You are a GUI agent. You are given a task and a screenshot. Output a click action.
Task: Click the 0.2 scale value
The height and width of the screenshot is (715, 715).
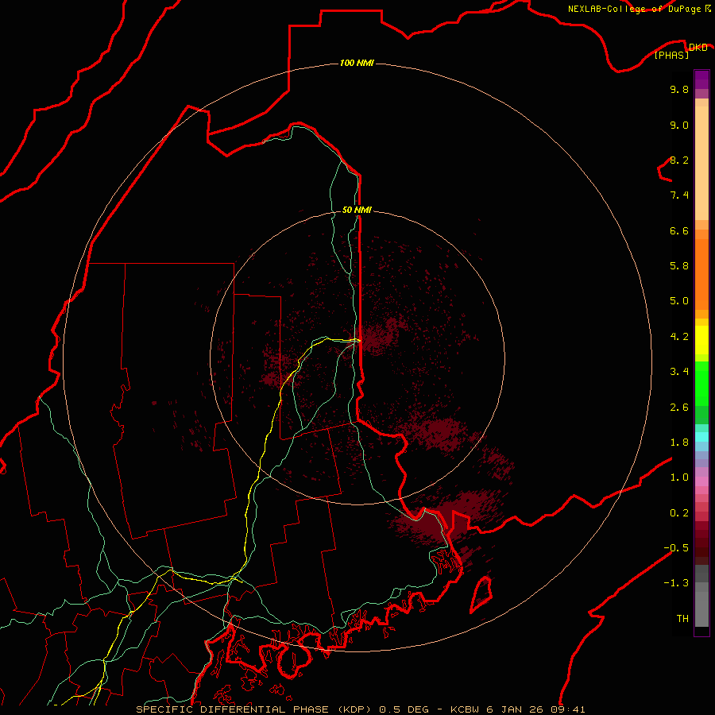click(x=679, y=513)
